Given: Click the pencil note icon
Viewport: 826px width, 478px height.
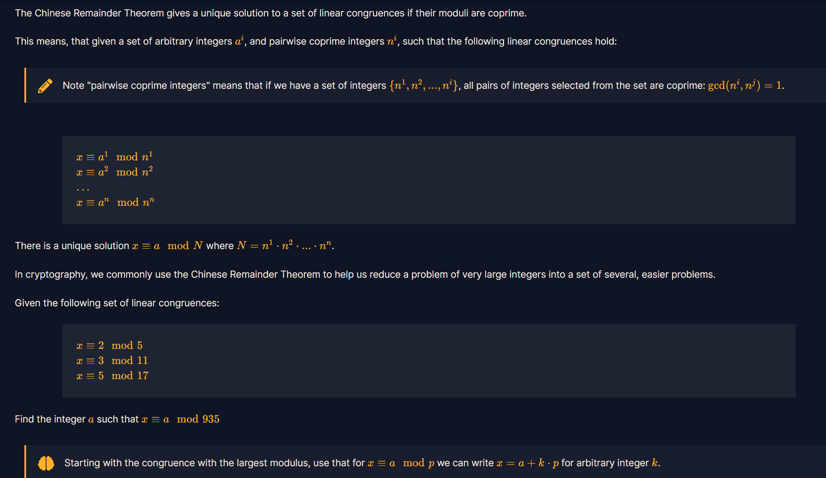Looking at the screenshot, I should [x=45, y=85].
